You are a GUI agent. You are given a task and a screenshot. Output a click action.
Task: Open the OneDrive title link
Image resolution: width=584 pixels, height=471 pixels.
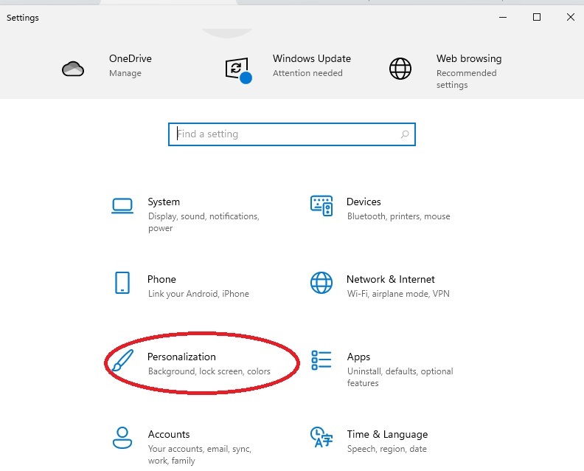131,58
